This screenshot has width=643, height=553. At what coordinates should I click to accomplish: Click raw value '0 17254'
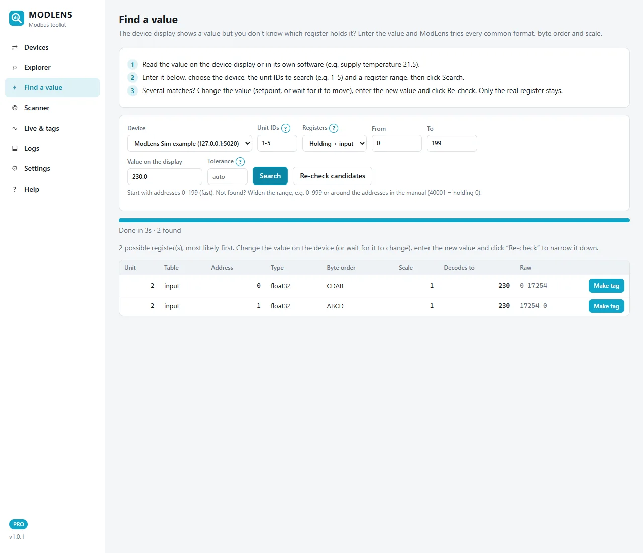pyautogui.click(x=533, y=286)
